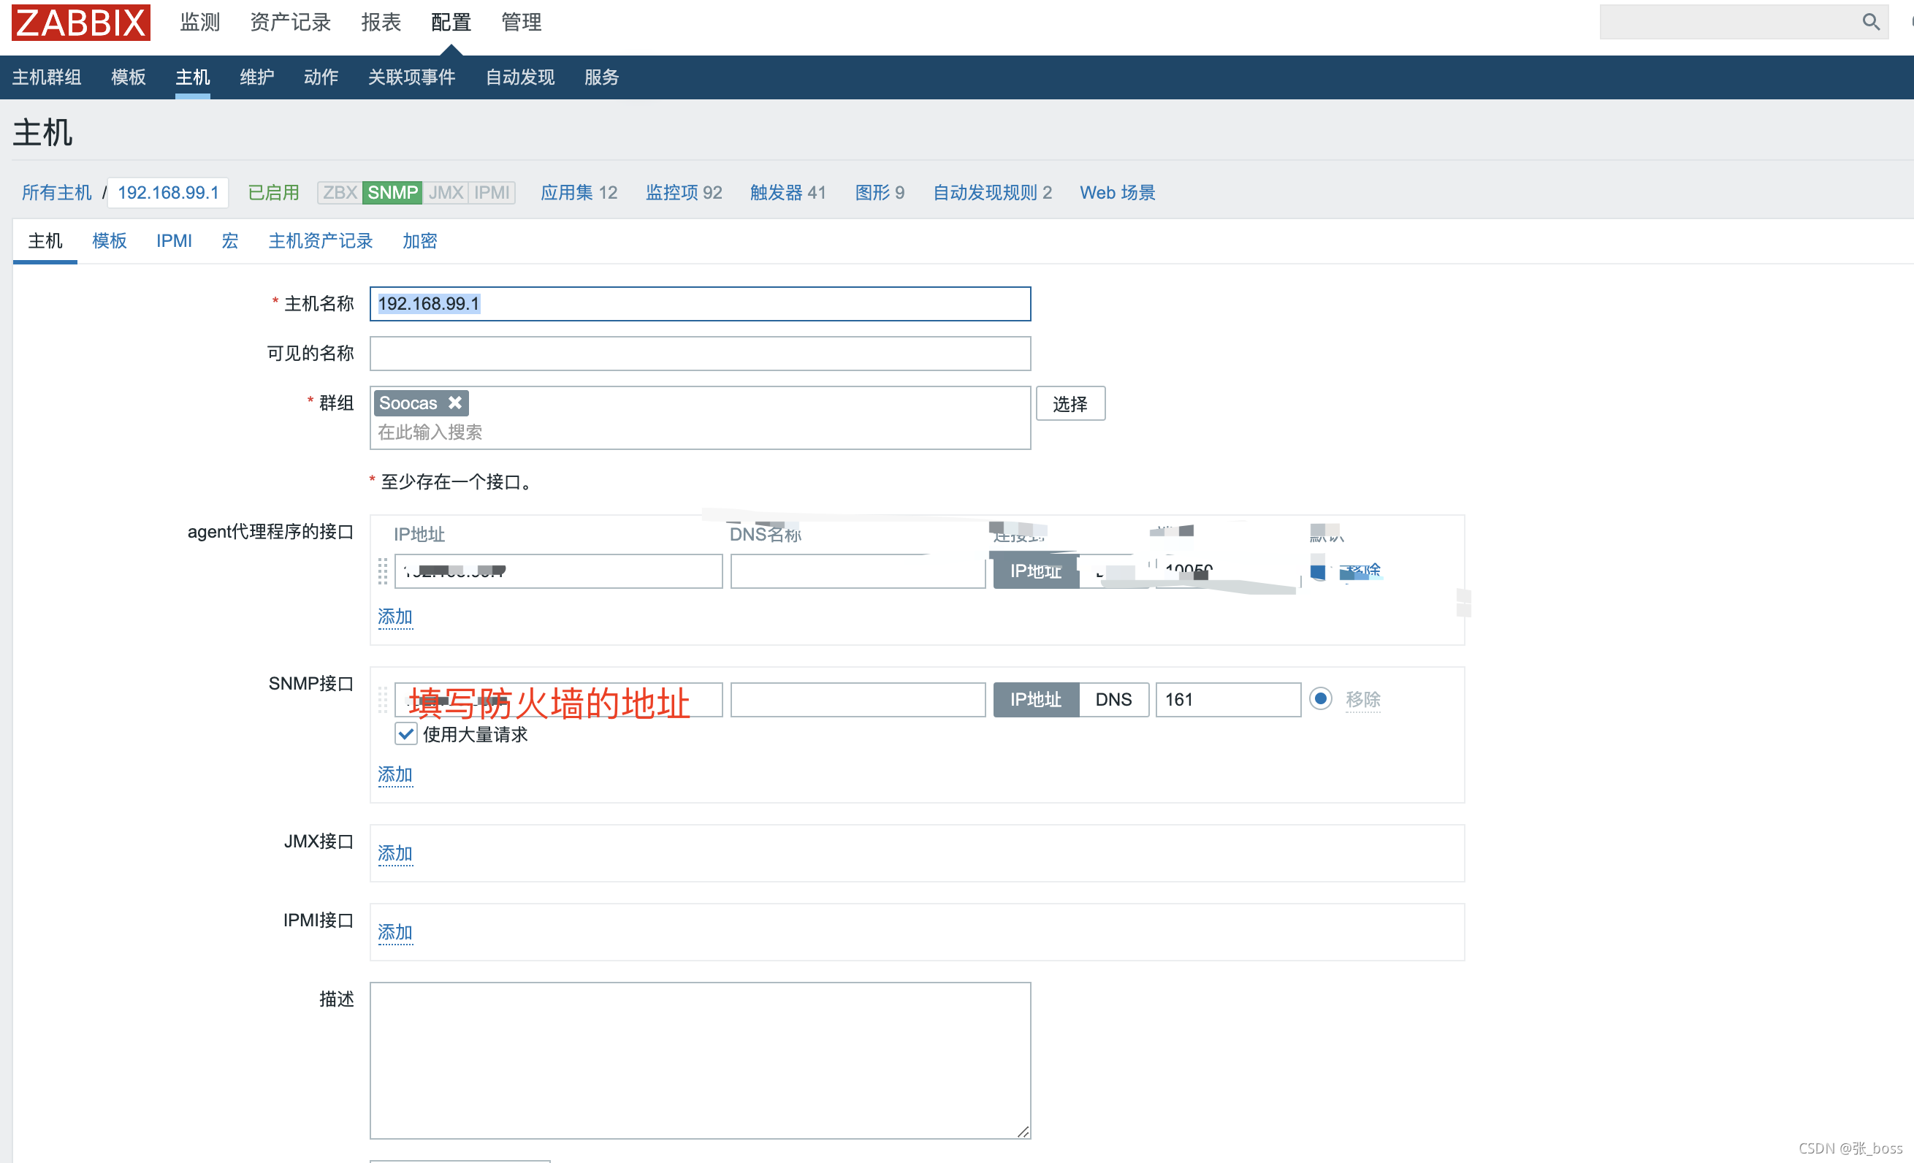Focus the SNMP DNS name field
The height and width of the screenshot is (1163, 1914).
tap(858, 699)
